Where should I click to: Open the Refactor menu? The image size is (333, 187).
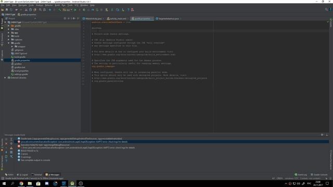tap(48, 5)
